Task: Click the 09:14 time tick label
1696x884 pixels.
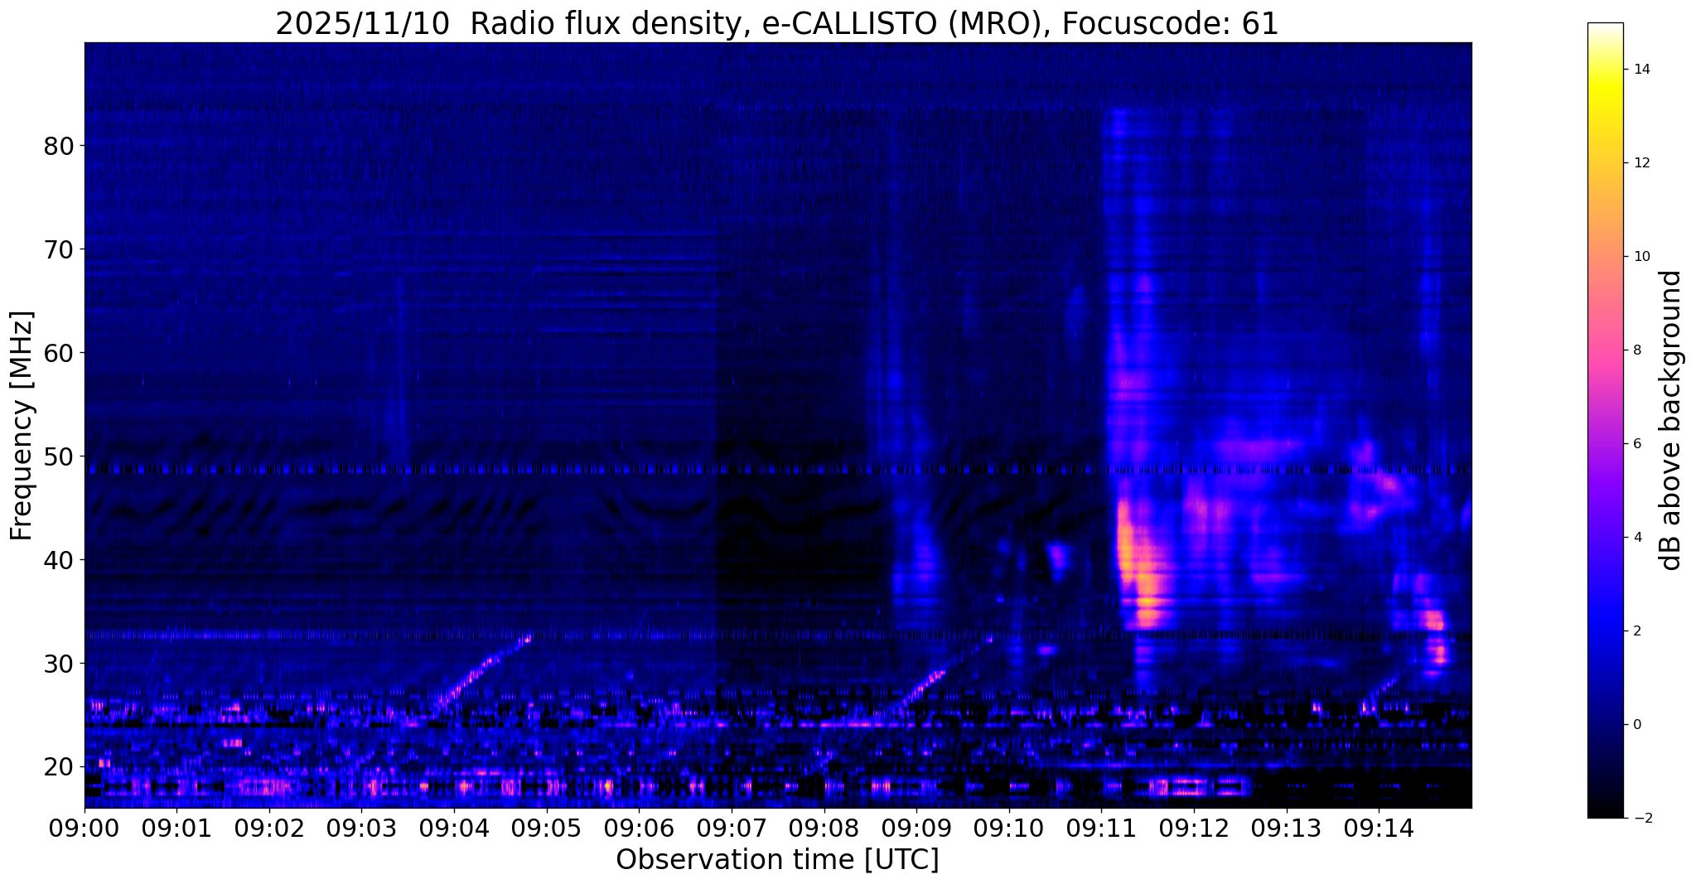Action: [1379, 829]
